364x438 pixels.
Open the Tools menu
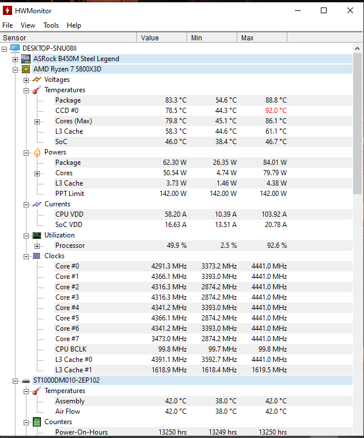point(51,25)
